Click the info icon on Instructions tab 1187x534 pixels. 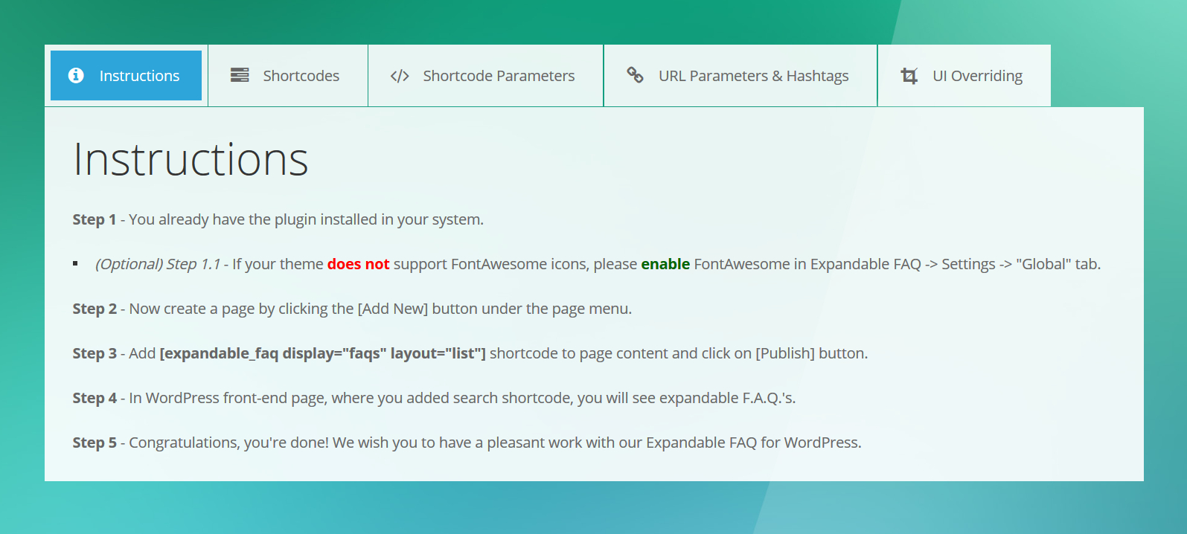(75, 75)
